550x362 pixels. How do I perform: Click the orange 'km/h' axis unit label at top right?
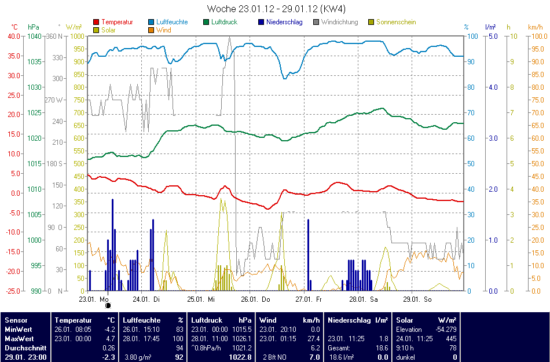click(536, 27)
